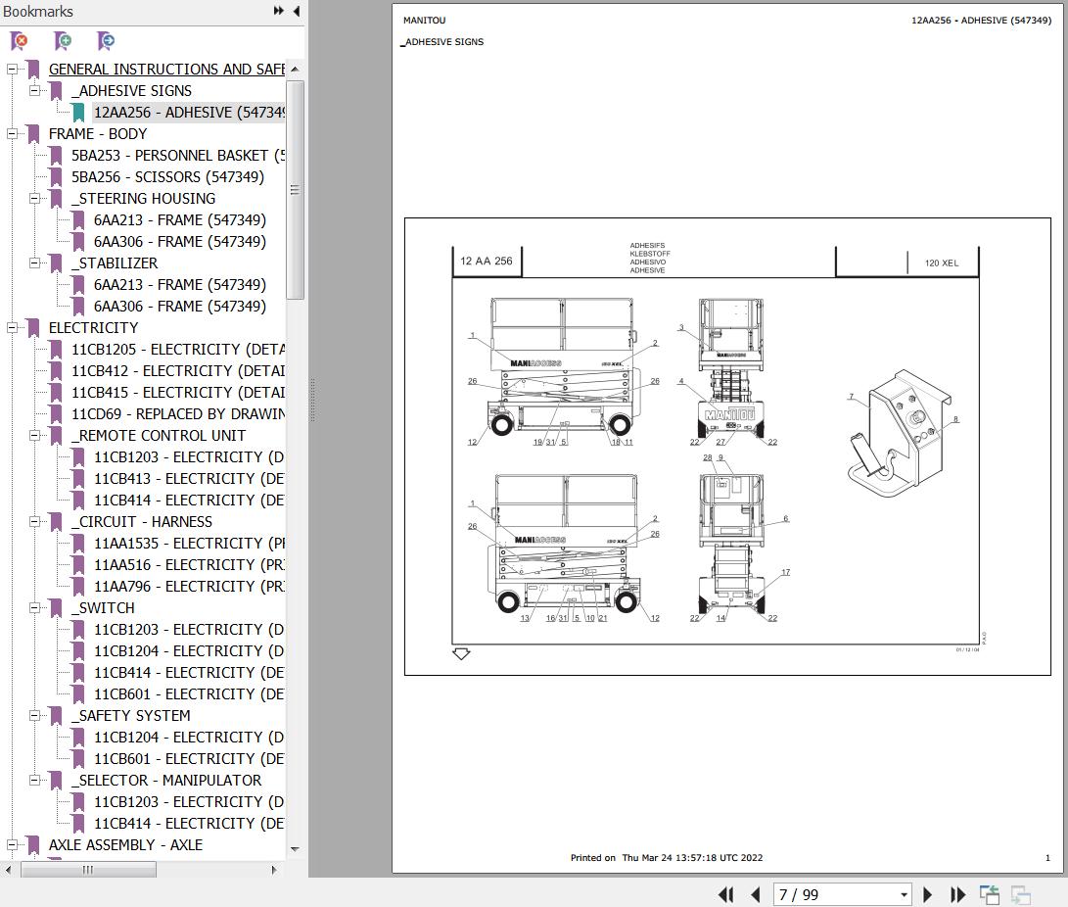
Task: Open 6AA306 - FRAME under _STEERING HOUSING
Action: coord(180,242)
